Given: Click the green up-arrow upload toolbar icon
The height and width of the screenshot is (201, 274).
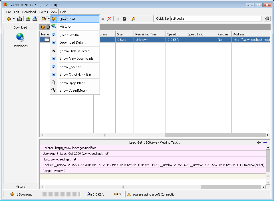Looking at the screenshot, I should pos(28,19).
